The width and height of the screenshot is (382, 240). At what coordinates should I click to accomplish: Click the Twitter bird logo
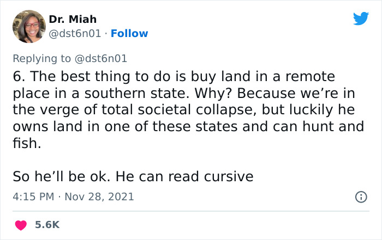point(361,19)
